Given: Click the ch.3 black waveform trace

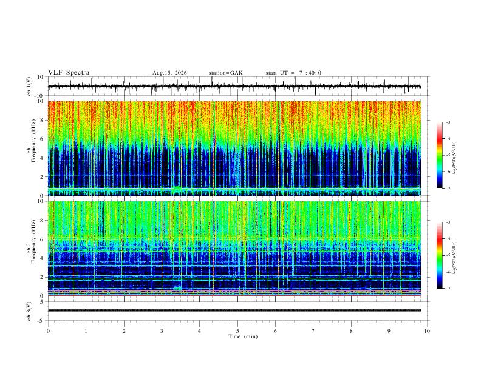Looking at the screenshot, I should click(234, 310).
